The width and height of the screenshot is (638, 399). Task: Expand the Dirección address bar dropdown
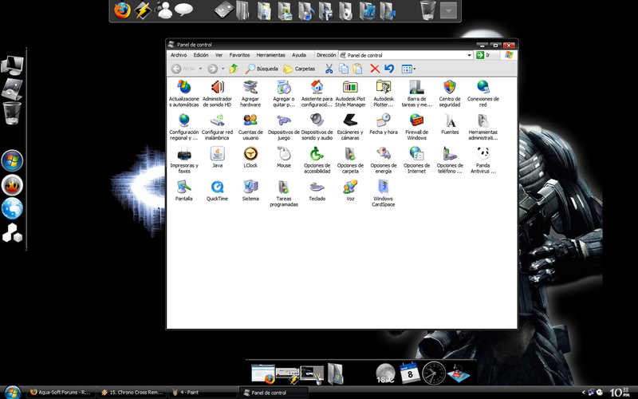469,55
